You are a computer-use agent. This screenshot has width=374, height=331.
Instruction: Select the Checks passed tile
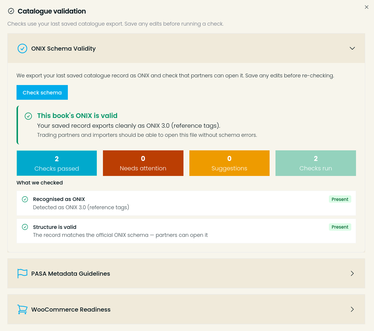point(57,163)
